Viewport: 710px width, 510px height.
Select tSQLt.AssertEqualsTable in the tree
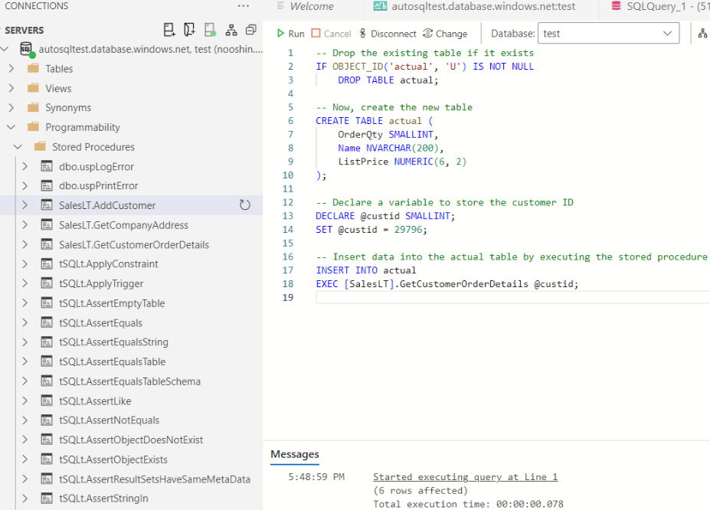[x=113, y=361]
